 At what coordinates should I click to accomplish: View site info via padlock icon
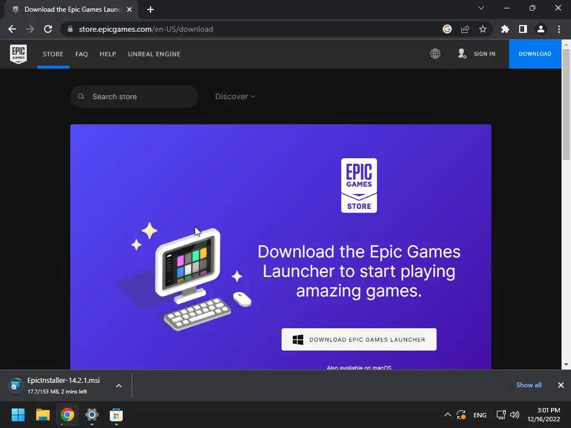70,29
